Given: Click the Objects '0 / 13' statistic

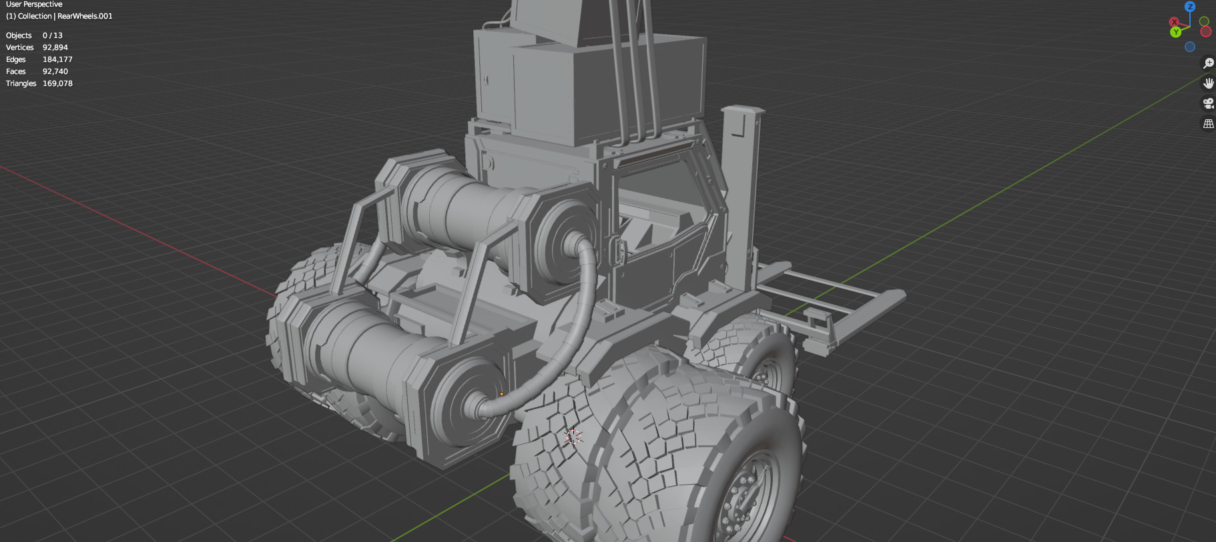Looking at the screenshot, I should click(x=53, y=35).
